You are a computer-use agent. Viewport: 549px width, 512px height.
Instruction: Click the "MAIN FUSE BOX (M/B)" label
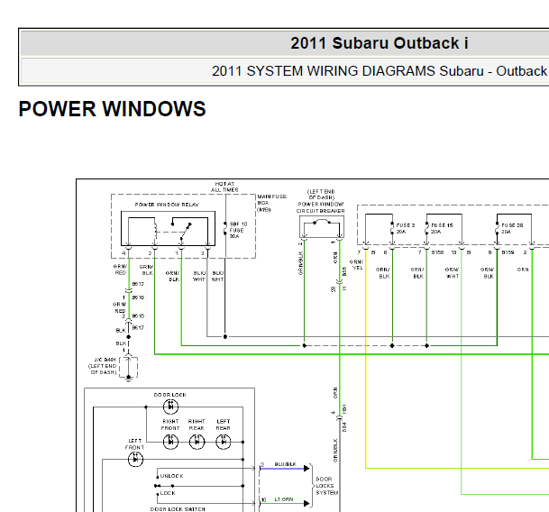coord(271,203)
